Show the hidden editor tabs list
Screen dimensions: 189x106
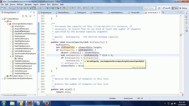pos(163,12)
